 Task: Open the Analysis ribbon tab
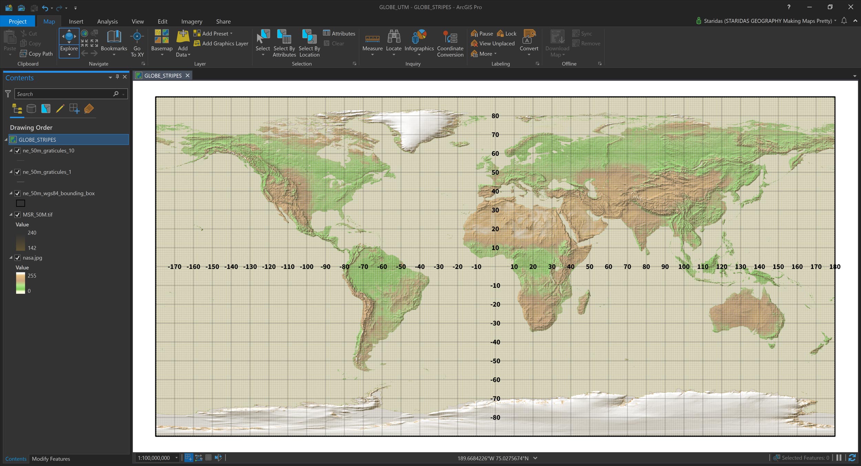coord(107,21)
